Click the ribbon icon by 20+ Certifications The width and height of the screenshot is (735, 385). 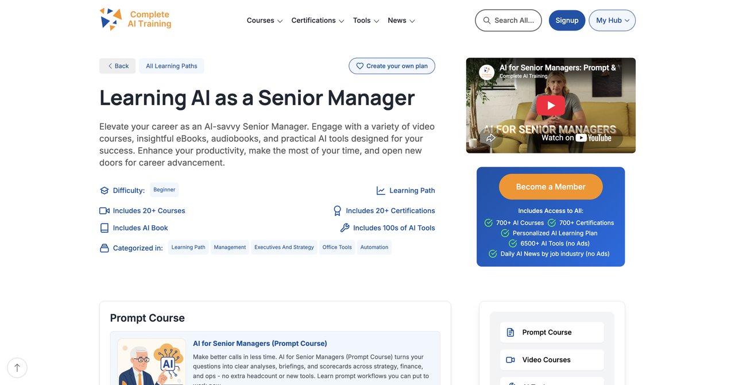pyautogui.click(x=338, y=211)
